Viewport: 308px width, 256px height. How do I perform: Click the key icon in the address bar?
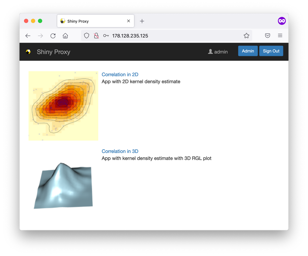pos(106,35)
